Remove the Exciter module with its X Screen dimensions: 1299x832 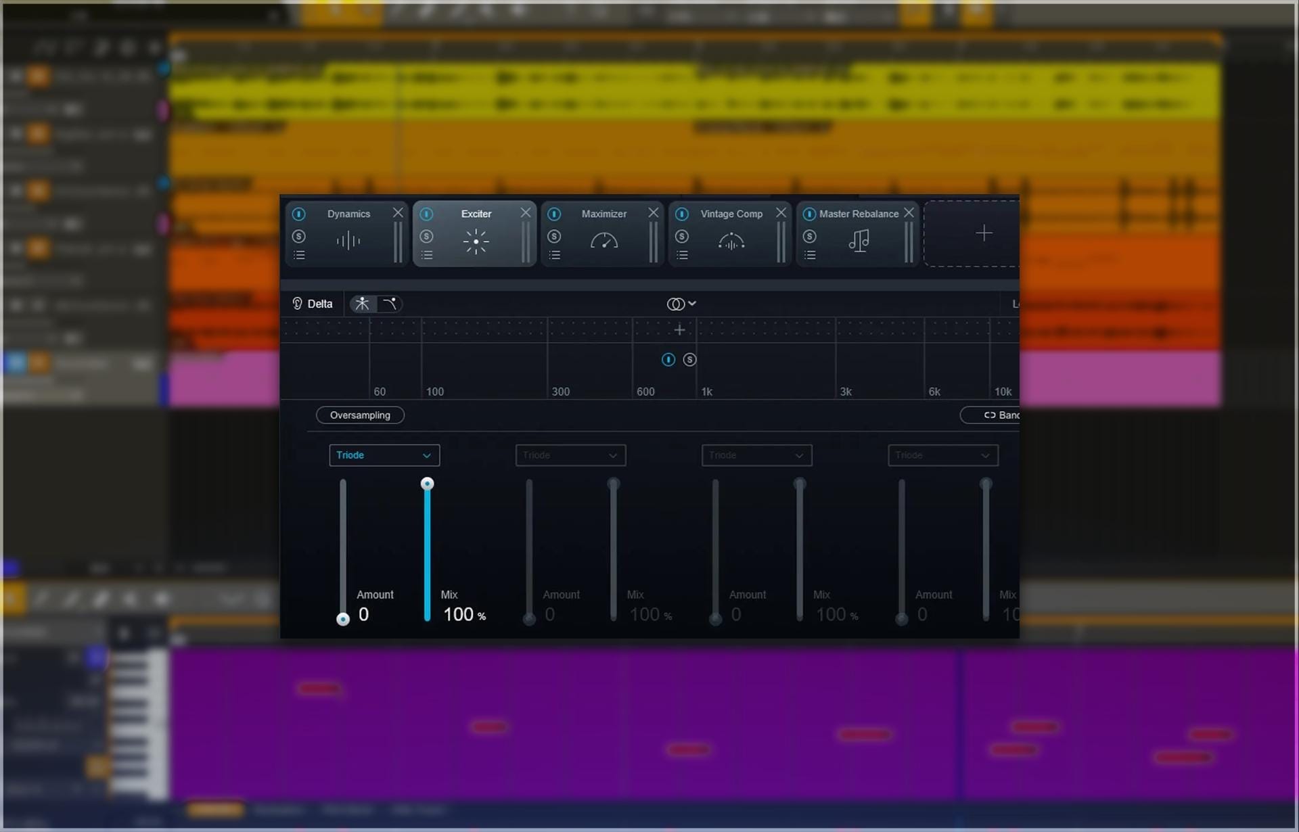coord(526,212)
